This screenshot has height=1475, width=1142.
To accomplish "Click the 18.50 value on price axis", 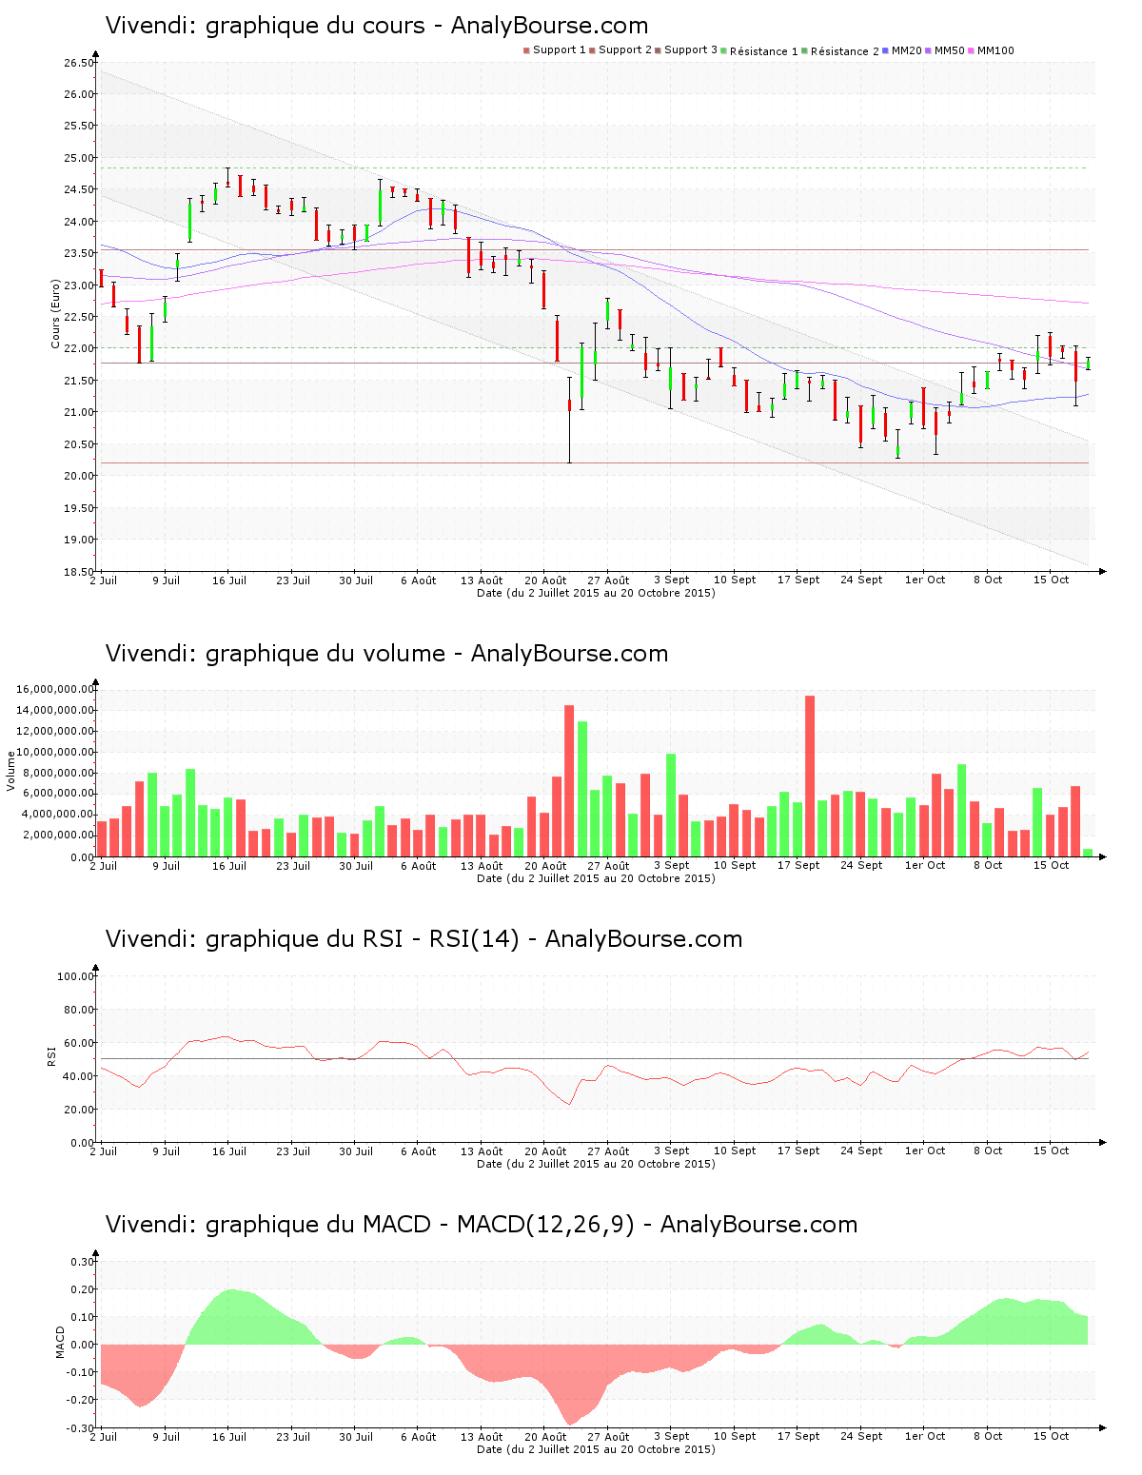I will (x=79, y=572).
